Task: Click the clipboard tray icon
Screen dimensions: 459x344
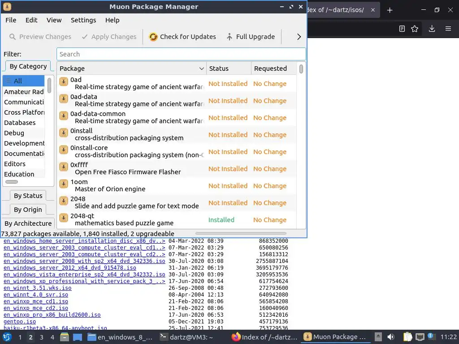Action: (407, 337)
